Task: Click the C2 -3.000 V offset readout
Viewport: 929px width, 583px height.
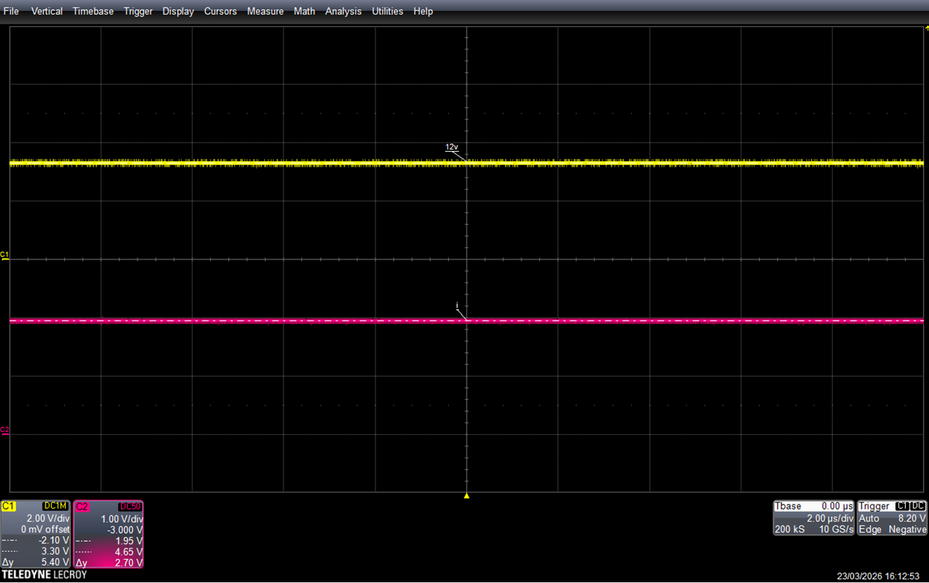Action: coord(125,529)
